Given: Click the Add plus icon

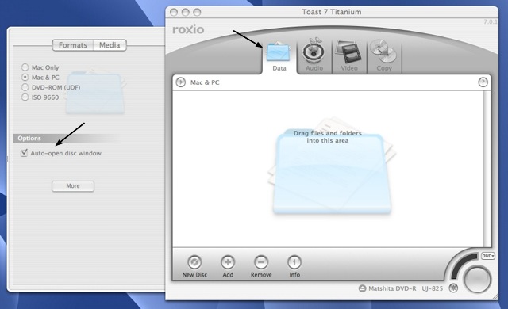Looking at the screenshot, I should click(228, 262).
